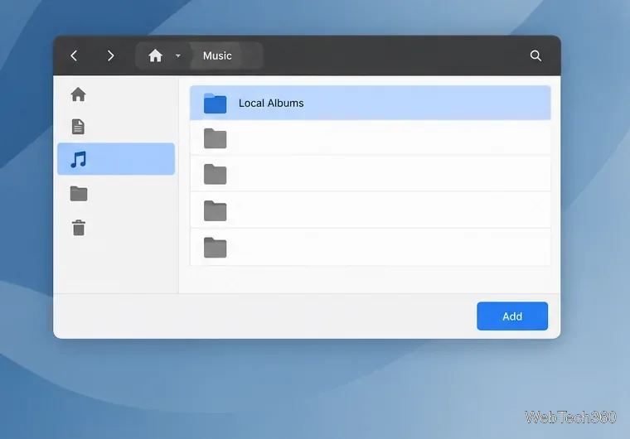
Task: Click the home icon in the path bar
Action: click(x=156, y=55)
